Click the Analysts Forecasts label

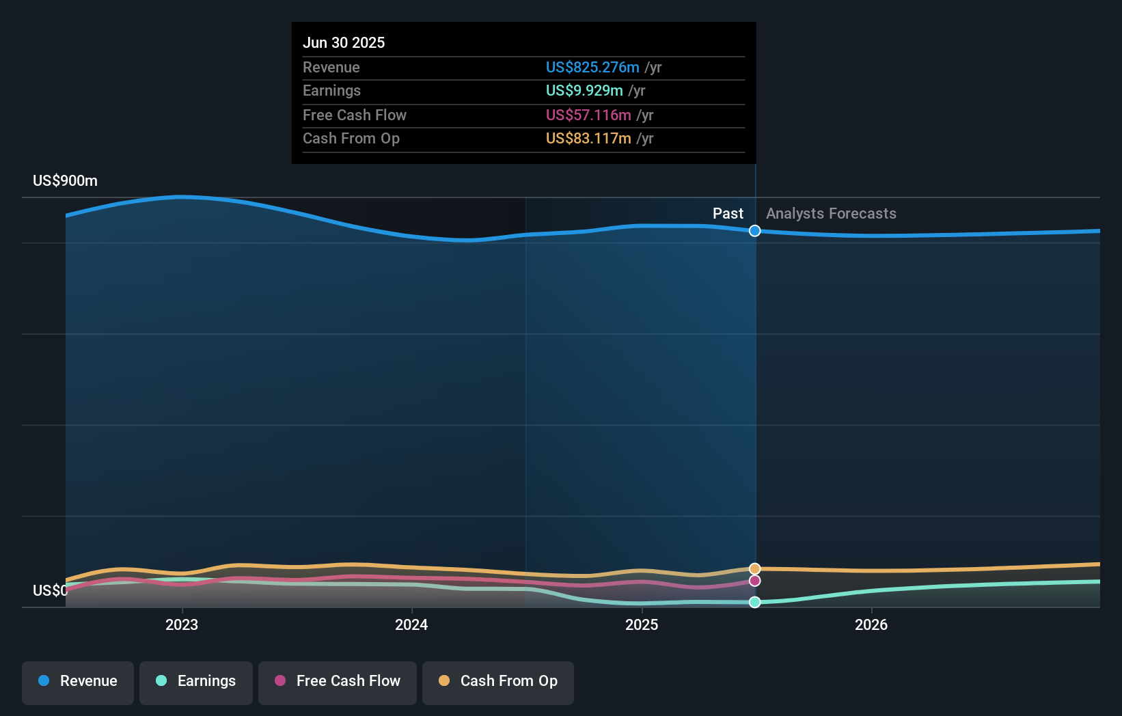pyautogui.click(x=831, y=214)
